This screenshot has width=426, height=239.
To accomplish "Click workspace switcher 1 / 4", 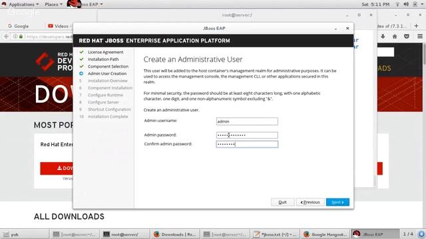I will (x=408, y=234).
